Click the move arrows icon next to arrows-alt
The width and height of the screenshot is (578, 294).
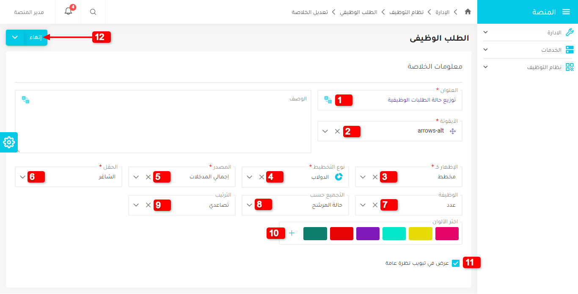tap(453, 131)
